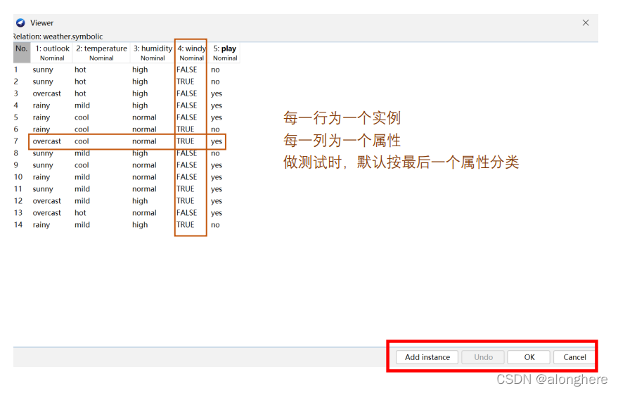618x393 pixels.
Task: Click the Add instance button
Action: 427,357
